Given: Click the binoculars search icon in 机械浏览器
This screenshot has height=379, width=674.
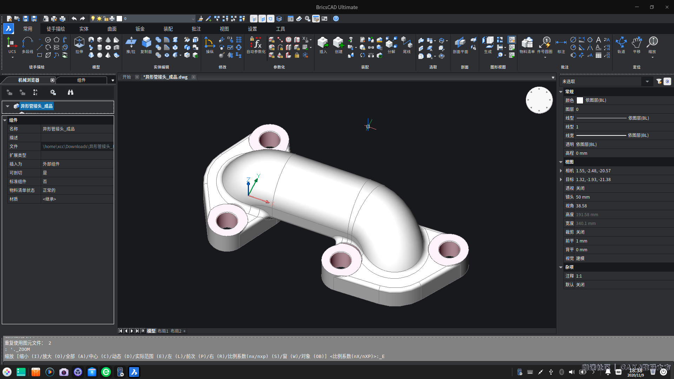Looking at the screenshot, I should click(x=70, y=92).
